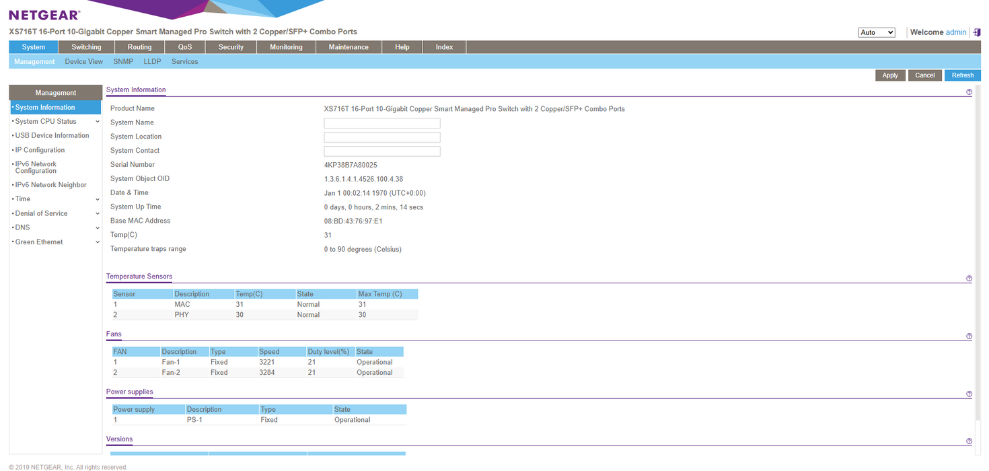Open IPv6 Network Neighbor page
This screenshot has height=471, width=989.
[x=50, y=185]
